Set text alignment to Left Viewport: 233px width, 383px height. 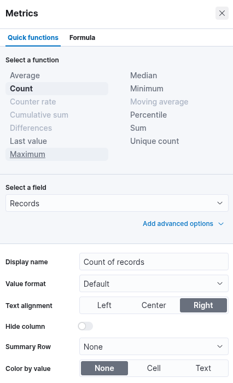[x=104, y=305]
